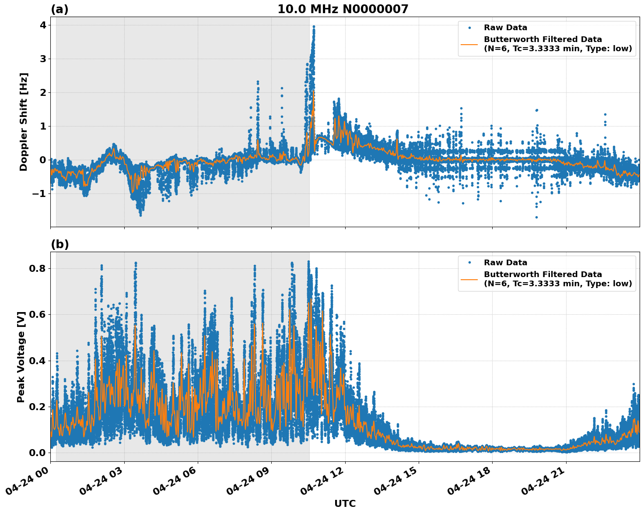Click the Doppler spike reaching 4 Hz
This screenshot has width=644, height=513.
pos(314,27)
